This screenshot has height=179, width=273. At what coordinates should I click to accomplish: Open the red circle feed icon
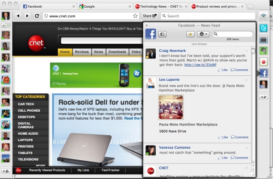coord(264,62)
